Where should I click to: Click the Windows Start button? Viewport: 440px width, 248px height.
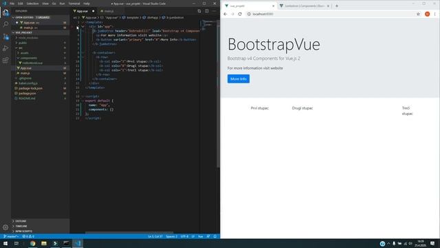(5, 243)
